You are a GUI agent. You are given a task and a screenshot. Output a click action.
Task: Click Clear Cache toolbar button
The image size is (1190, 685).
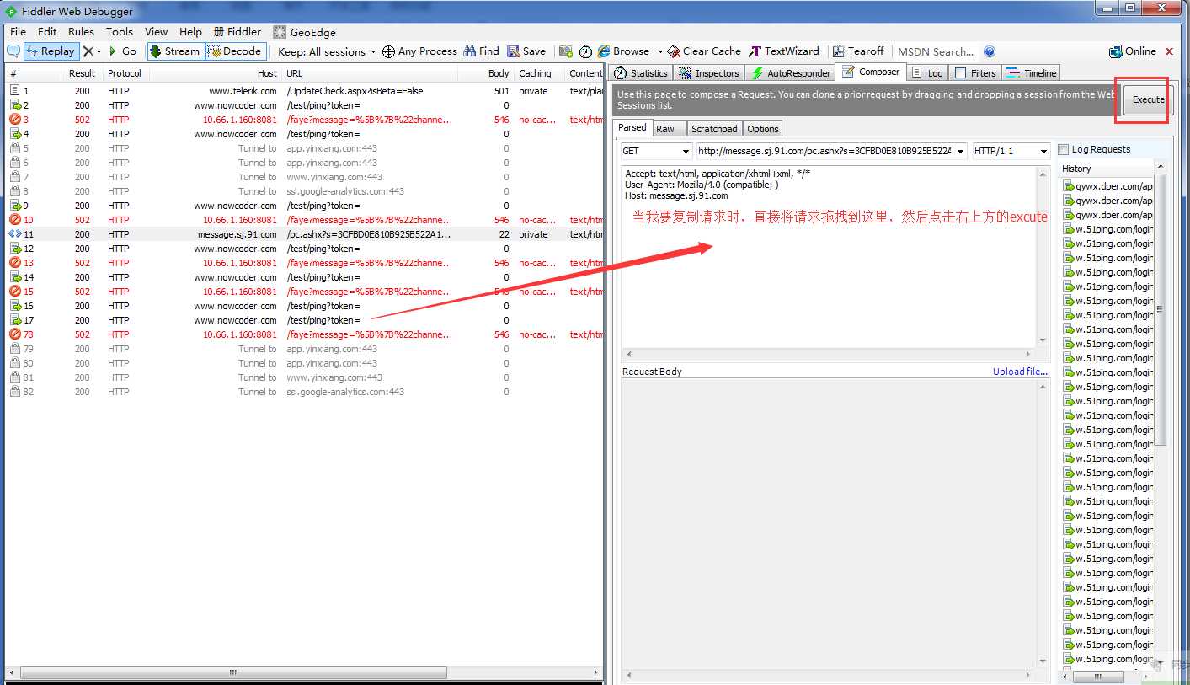704,51
